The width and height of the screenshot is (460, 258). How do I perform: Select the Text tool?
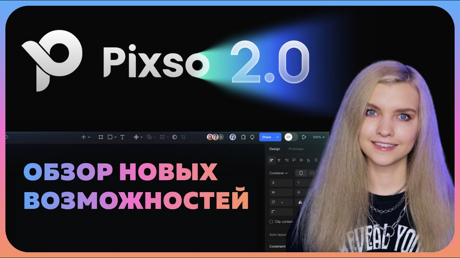[122, 137]
